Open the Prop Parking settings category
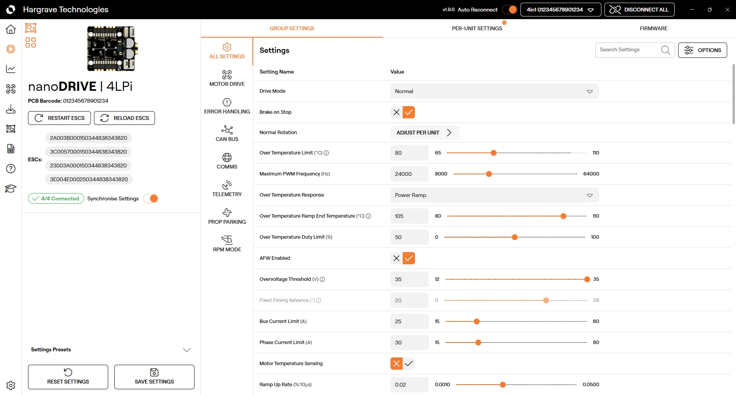This screenshot has height=395, width=736. click(x=227, y=216)
